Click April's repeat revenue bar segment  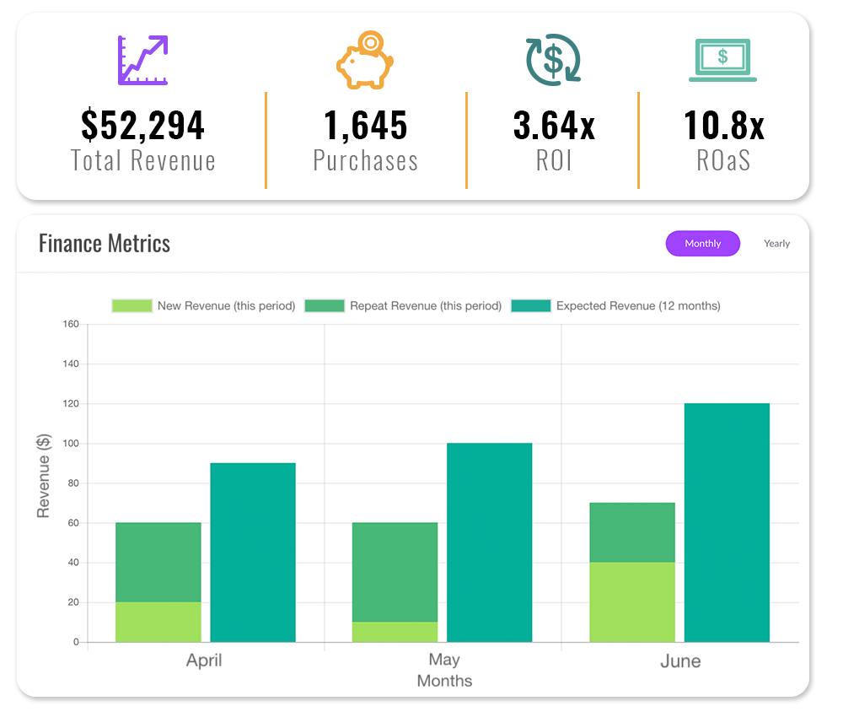[158, 563]
